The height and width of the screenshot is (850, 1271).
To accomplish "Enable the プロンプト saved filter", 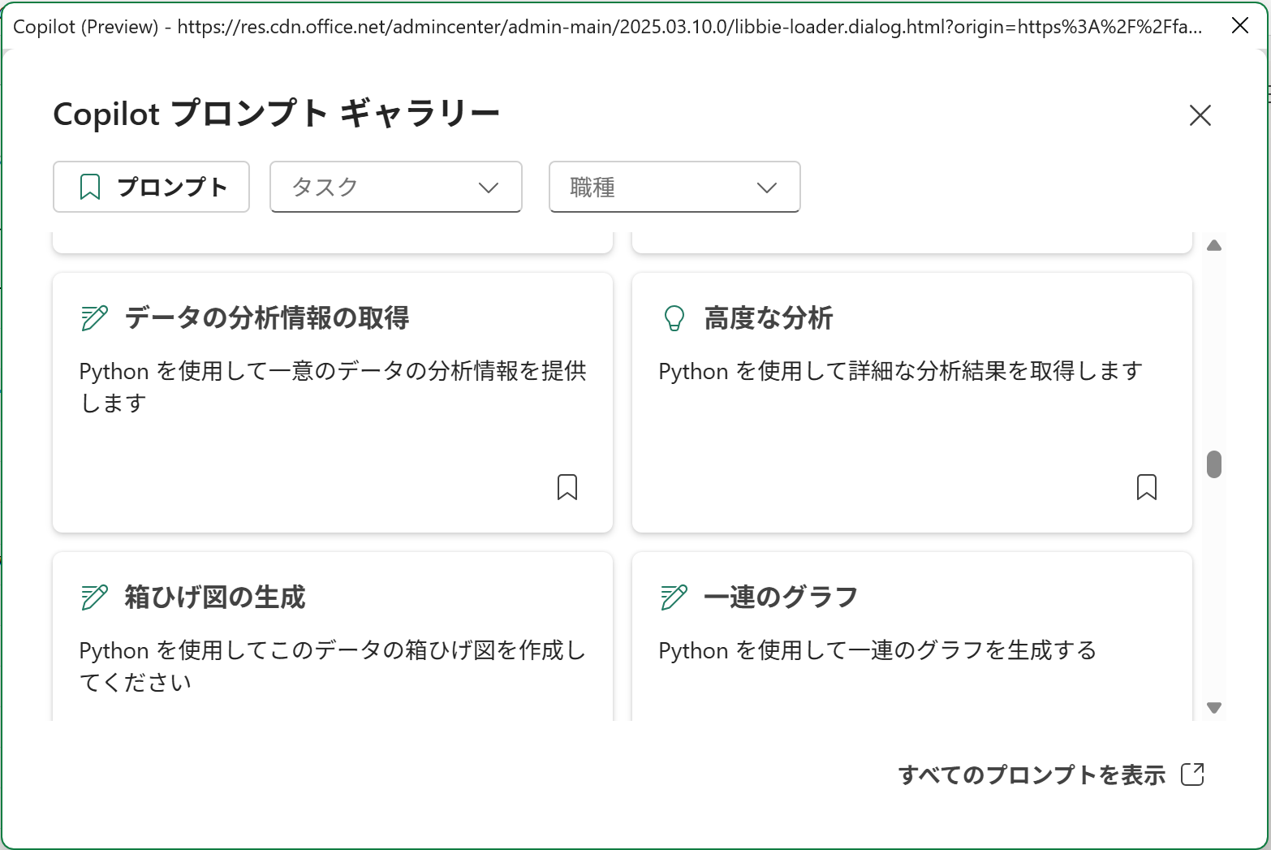I will 151,187.
